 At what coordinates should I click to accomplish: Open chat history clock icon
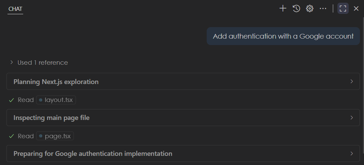296,8
